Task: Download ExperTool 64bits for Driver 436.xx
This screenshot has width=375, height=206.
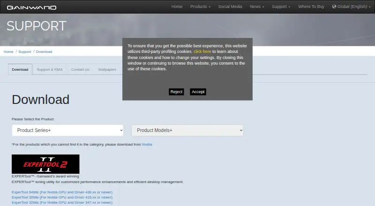Action: pos(62,192)
